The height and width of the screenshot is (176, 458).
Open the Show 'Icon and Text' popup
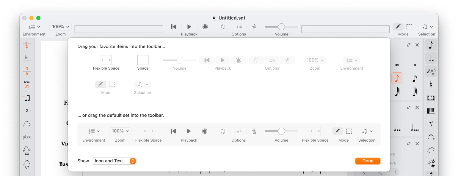[114, 161]
